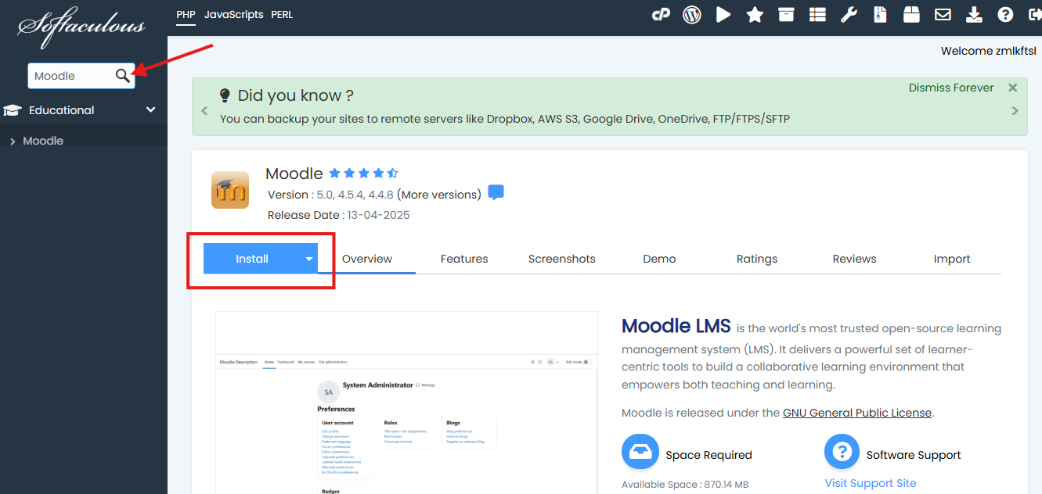Open the envelope email settings icon
Screen dimensions: 1042x494
point(943,15)
